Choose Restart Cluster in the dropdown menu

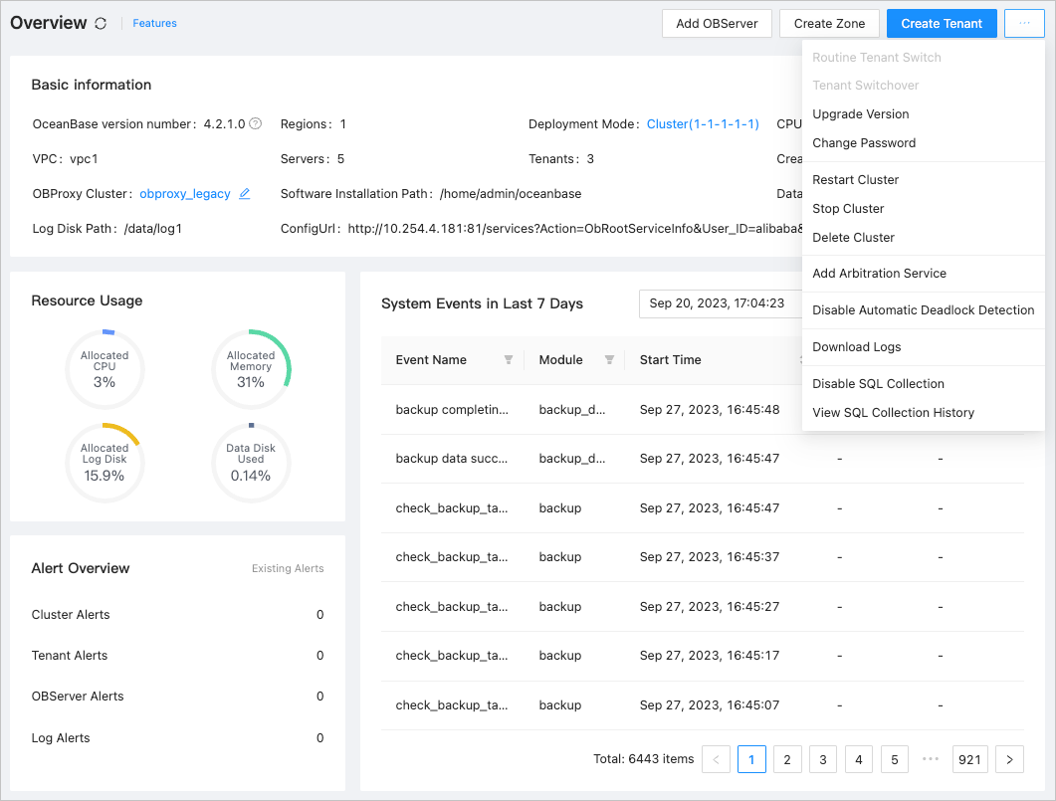(x=856, y=180)
